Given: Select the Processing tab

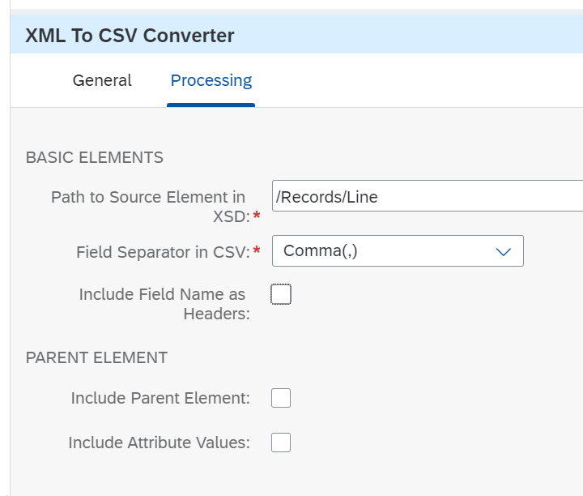Looking at the screenshot, I should coord(211,80).
